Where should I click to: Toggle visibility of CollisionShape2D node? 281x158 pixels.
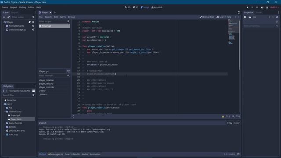[33, 29]
